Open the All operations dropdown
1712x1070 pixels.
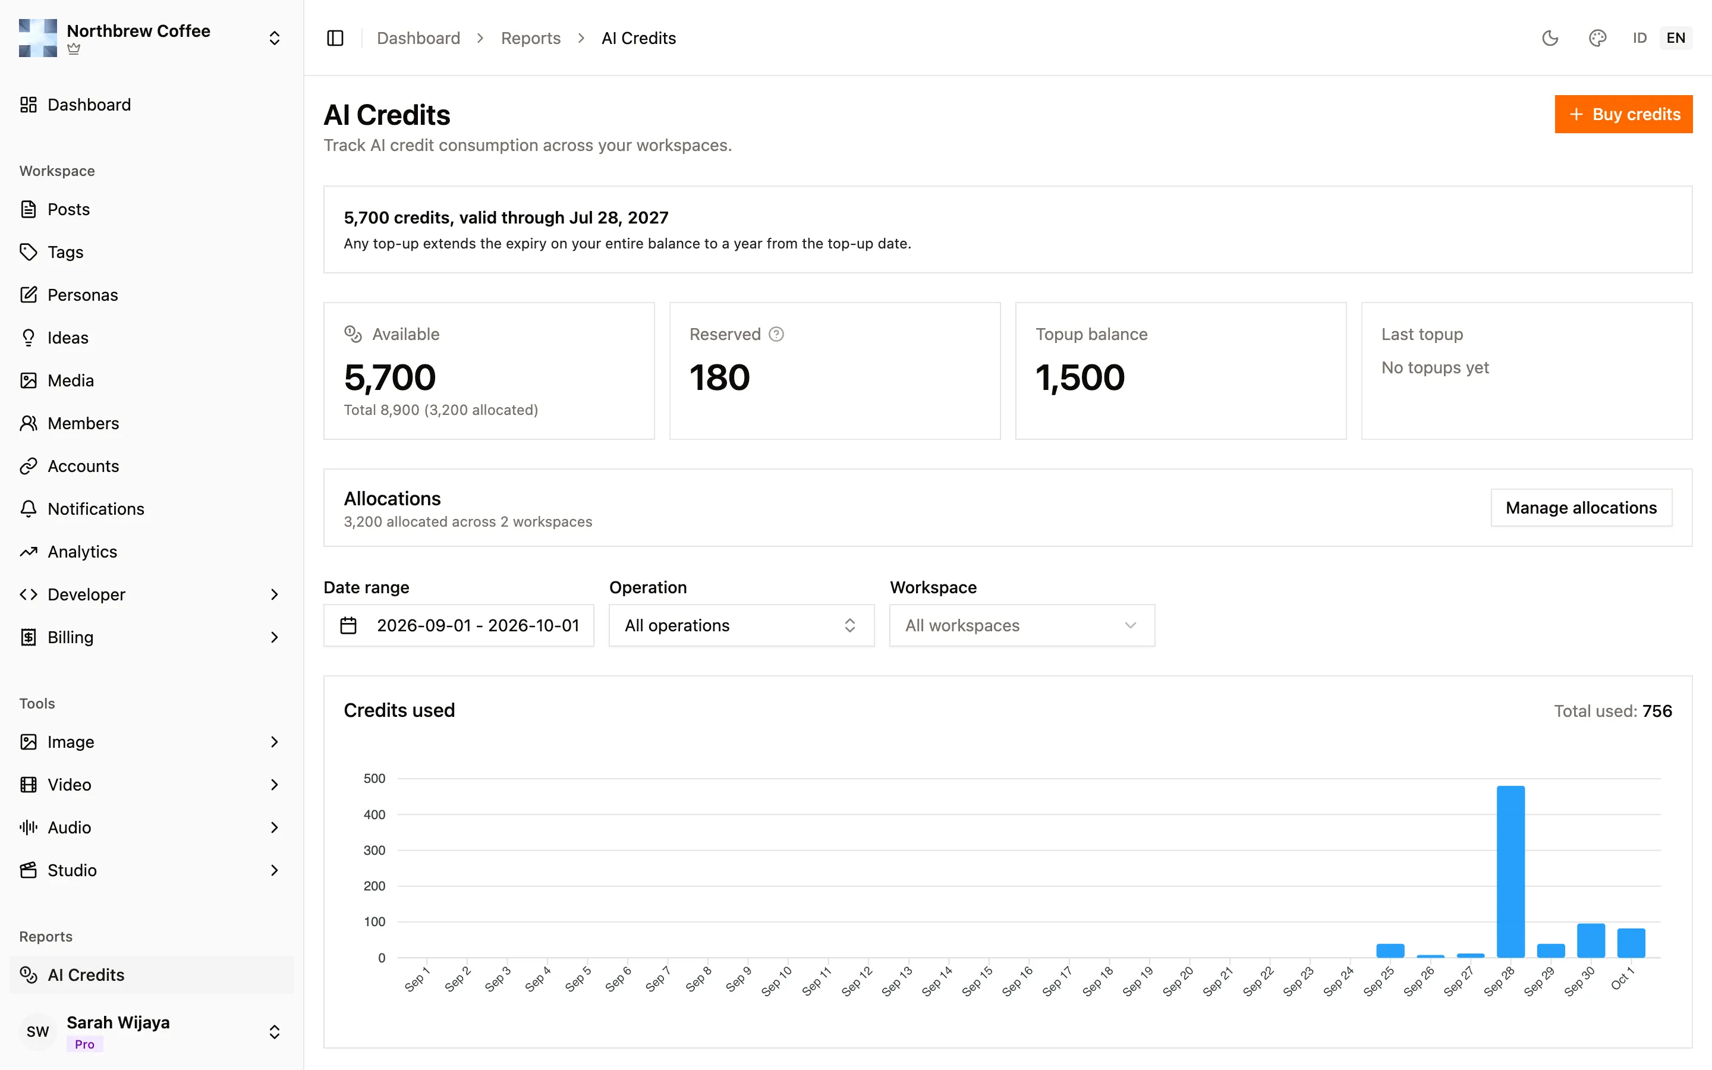point(741,625)
